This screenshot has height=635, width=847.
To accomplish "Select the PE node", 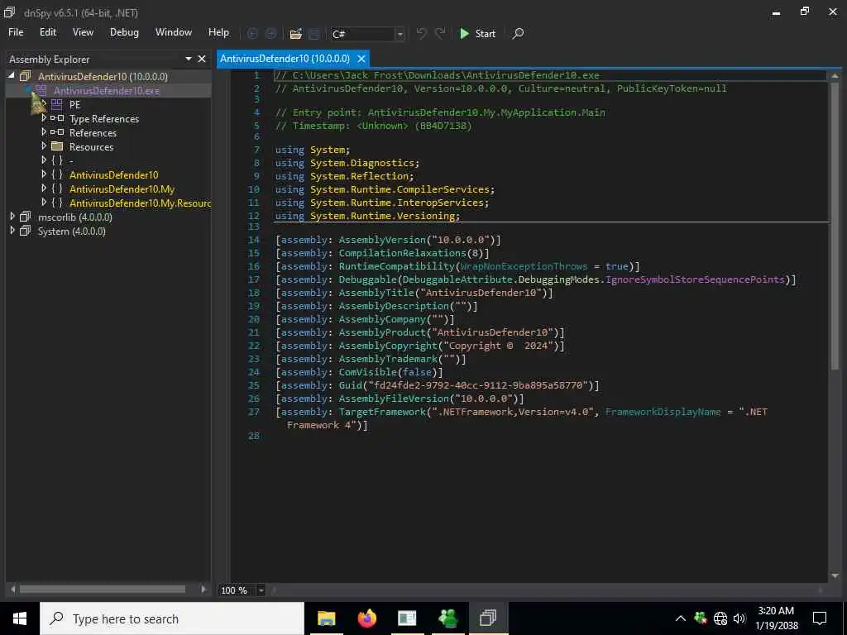I will (74, 105).
